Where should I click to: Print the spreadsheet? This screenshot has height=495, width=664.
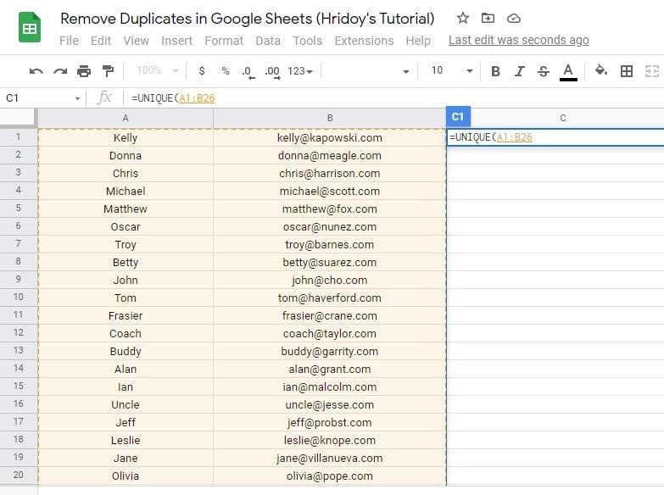pos(84,71)
